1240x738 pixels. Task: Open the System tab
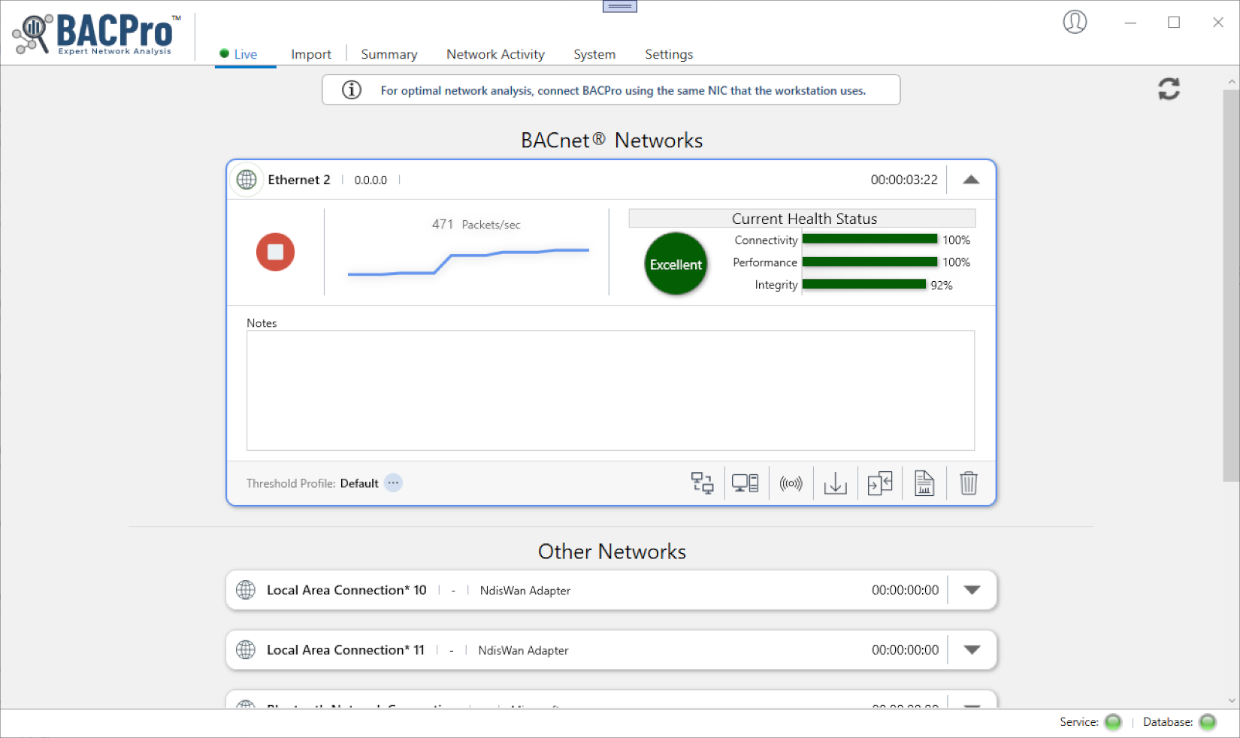(594, 54)
